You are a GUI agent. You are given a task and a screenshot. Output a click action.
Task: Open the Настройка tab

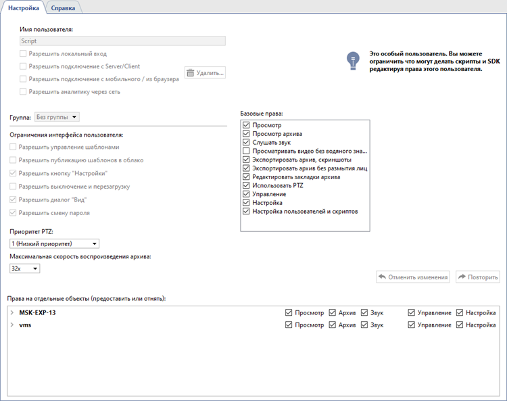pos(23,8)
